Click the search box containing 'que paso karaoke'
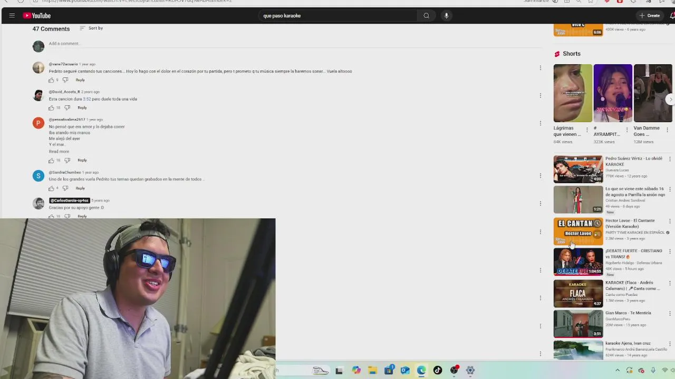675x379 pixels. pyautogui.click(x=337, y=16)
